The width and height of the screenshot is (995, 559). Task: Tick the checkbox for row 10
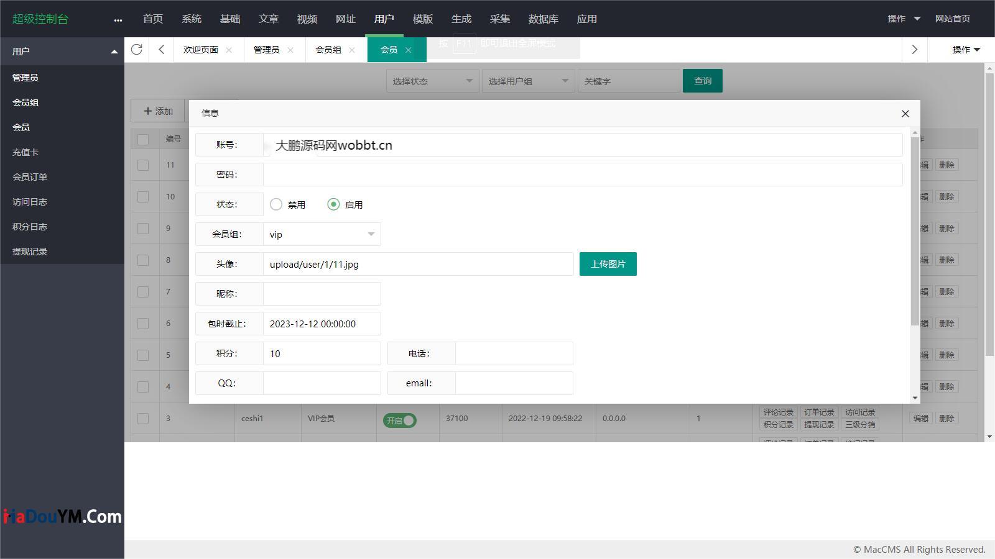[x=143, y=197]
